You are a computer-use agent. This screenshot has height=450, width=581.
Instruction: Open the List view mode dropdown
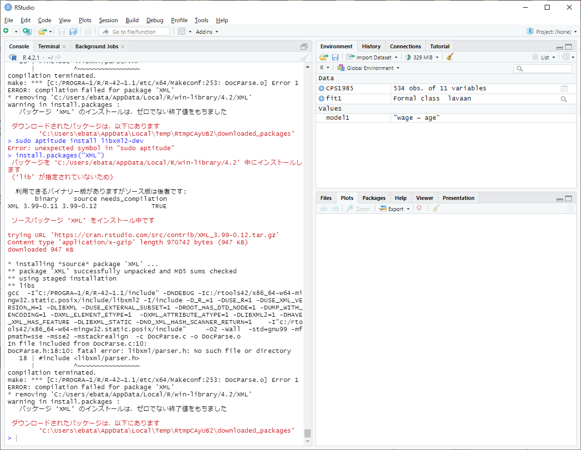(x=545, y=57)
